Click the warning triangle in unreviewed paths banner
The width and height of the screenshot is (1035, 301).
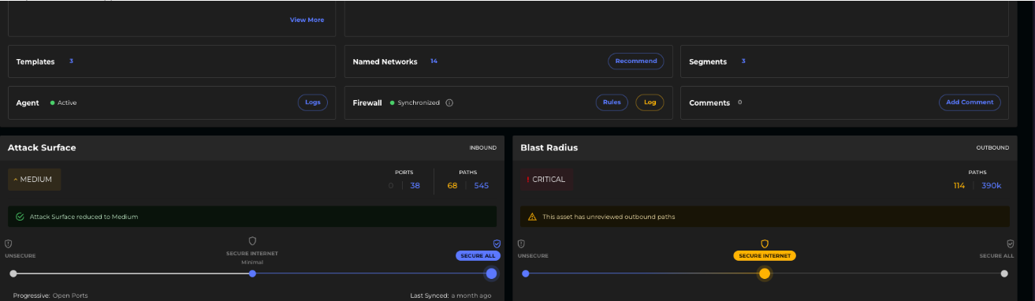coord(532,216)
